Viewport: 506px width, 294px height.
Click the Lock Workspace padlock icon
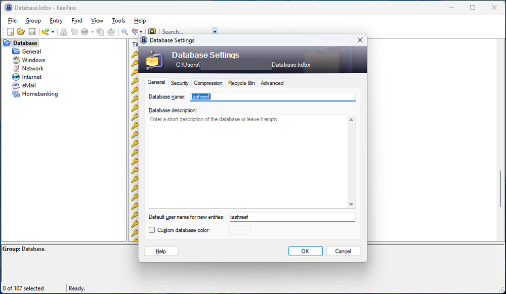pyautogui.click(x=152, y=31)
